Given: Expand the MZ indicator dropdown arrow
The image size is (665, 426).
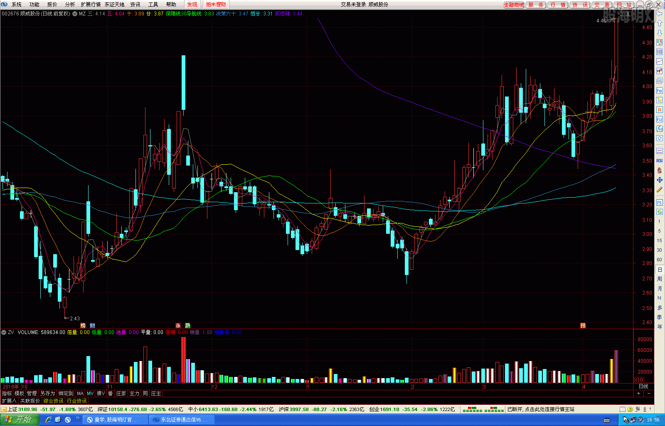Looking at the screenshot, I should coord(75,13).
